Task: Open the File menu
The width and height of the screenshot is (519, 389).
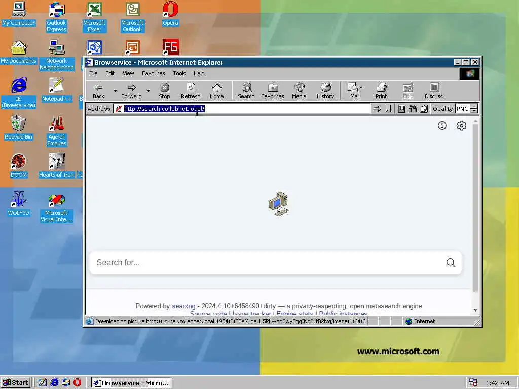Action: click(93, 73)
